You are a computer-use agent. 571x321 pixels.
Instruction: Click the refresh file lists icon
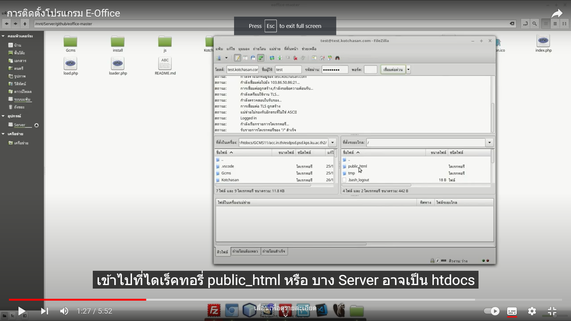tap(272, 58)
